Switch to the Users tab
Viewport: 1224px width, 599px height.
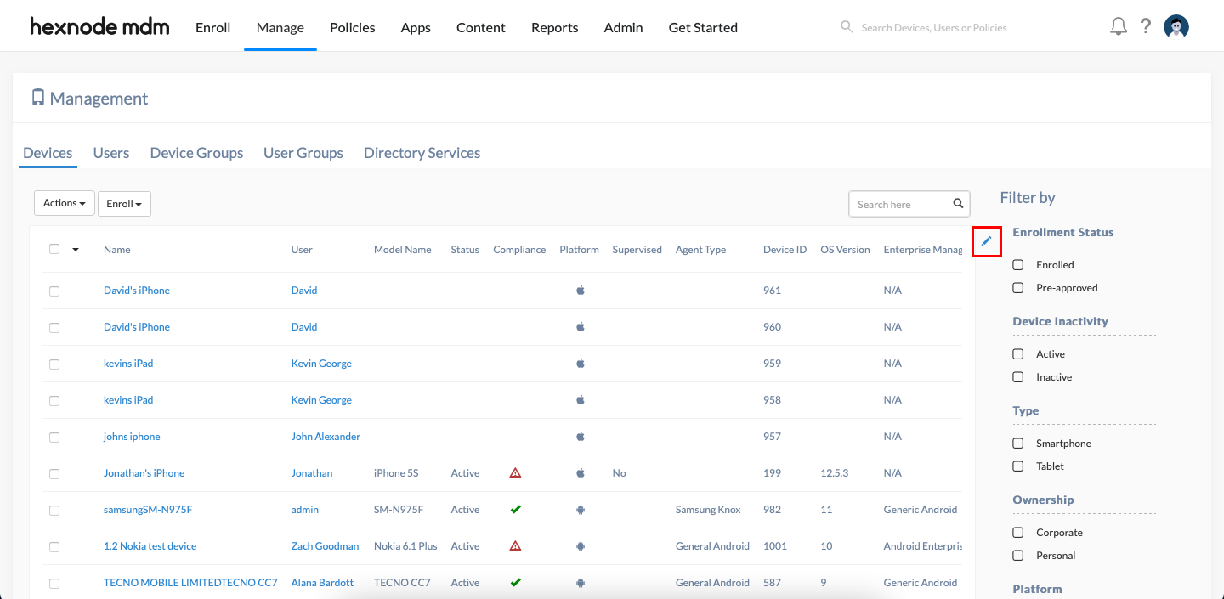(111, 153)
